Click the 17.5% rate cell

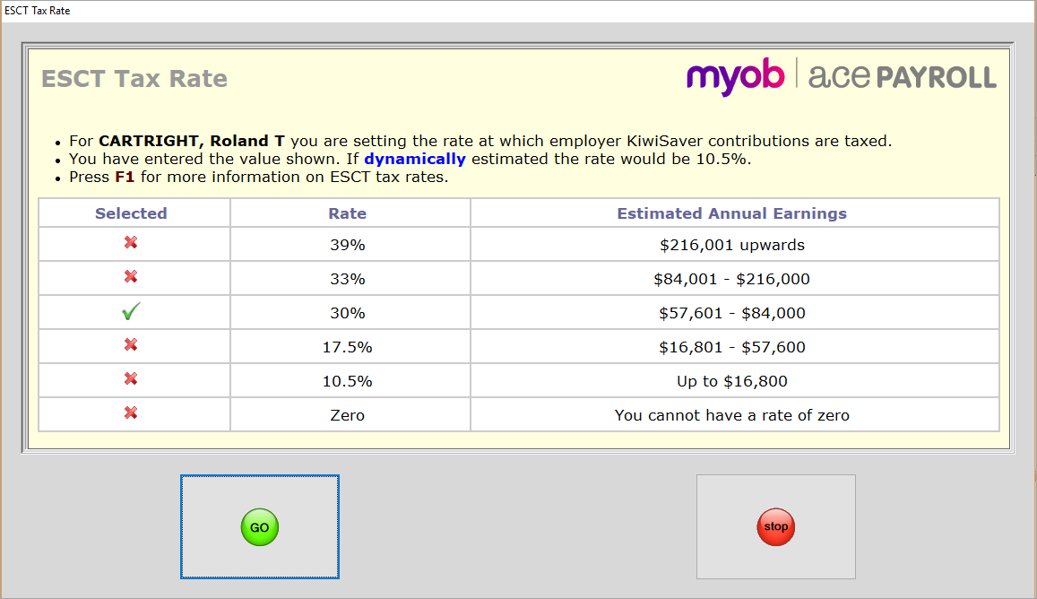(x=348, y=347)
